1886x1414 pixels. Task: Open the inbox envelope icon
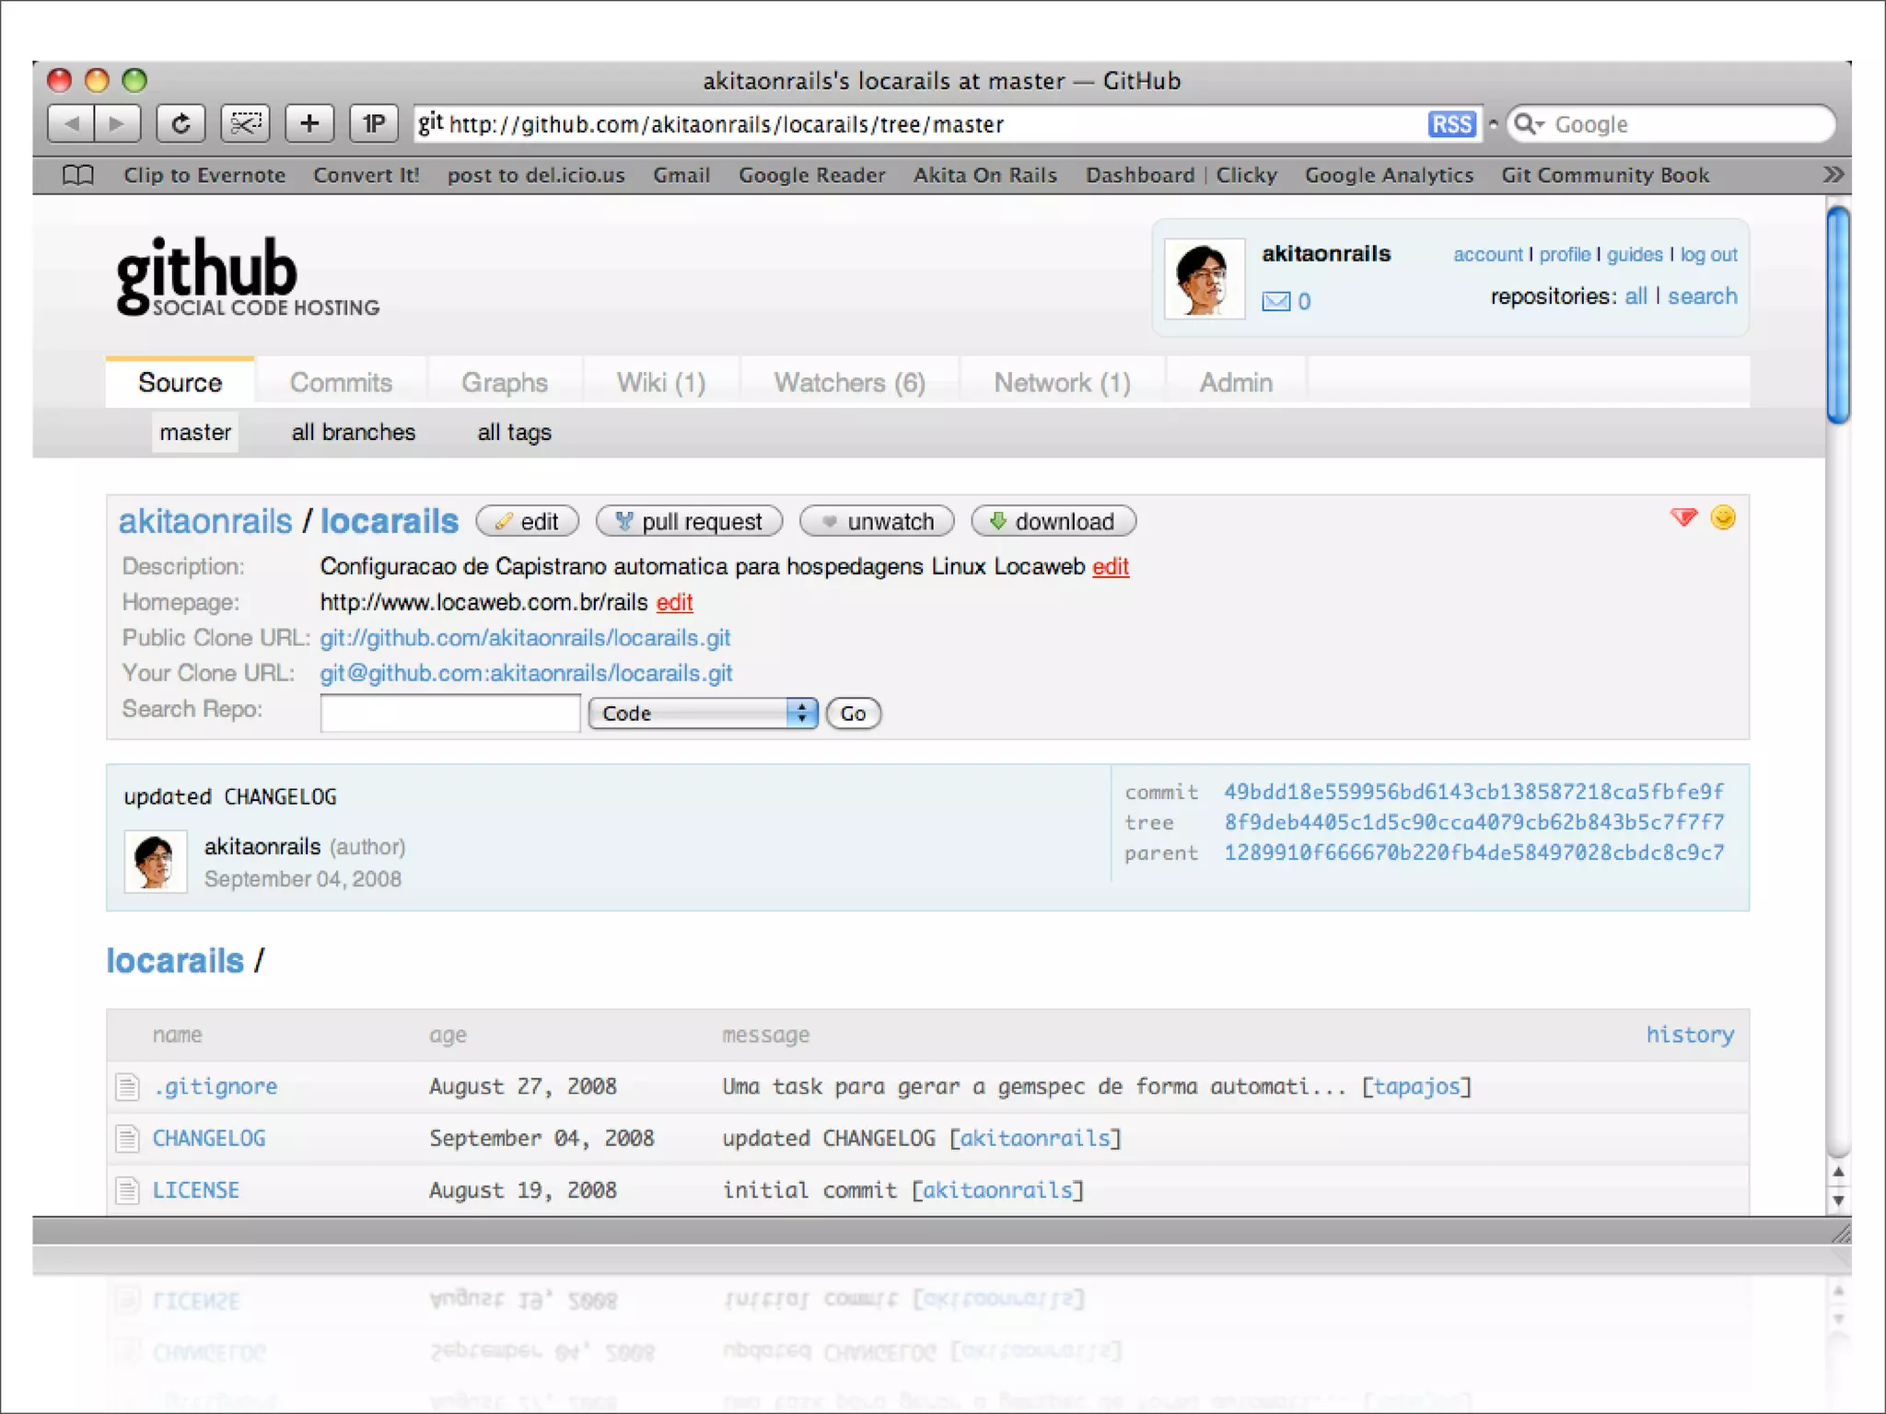pyautogui.click(x=1275, y=301)
